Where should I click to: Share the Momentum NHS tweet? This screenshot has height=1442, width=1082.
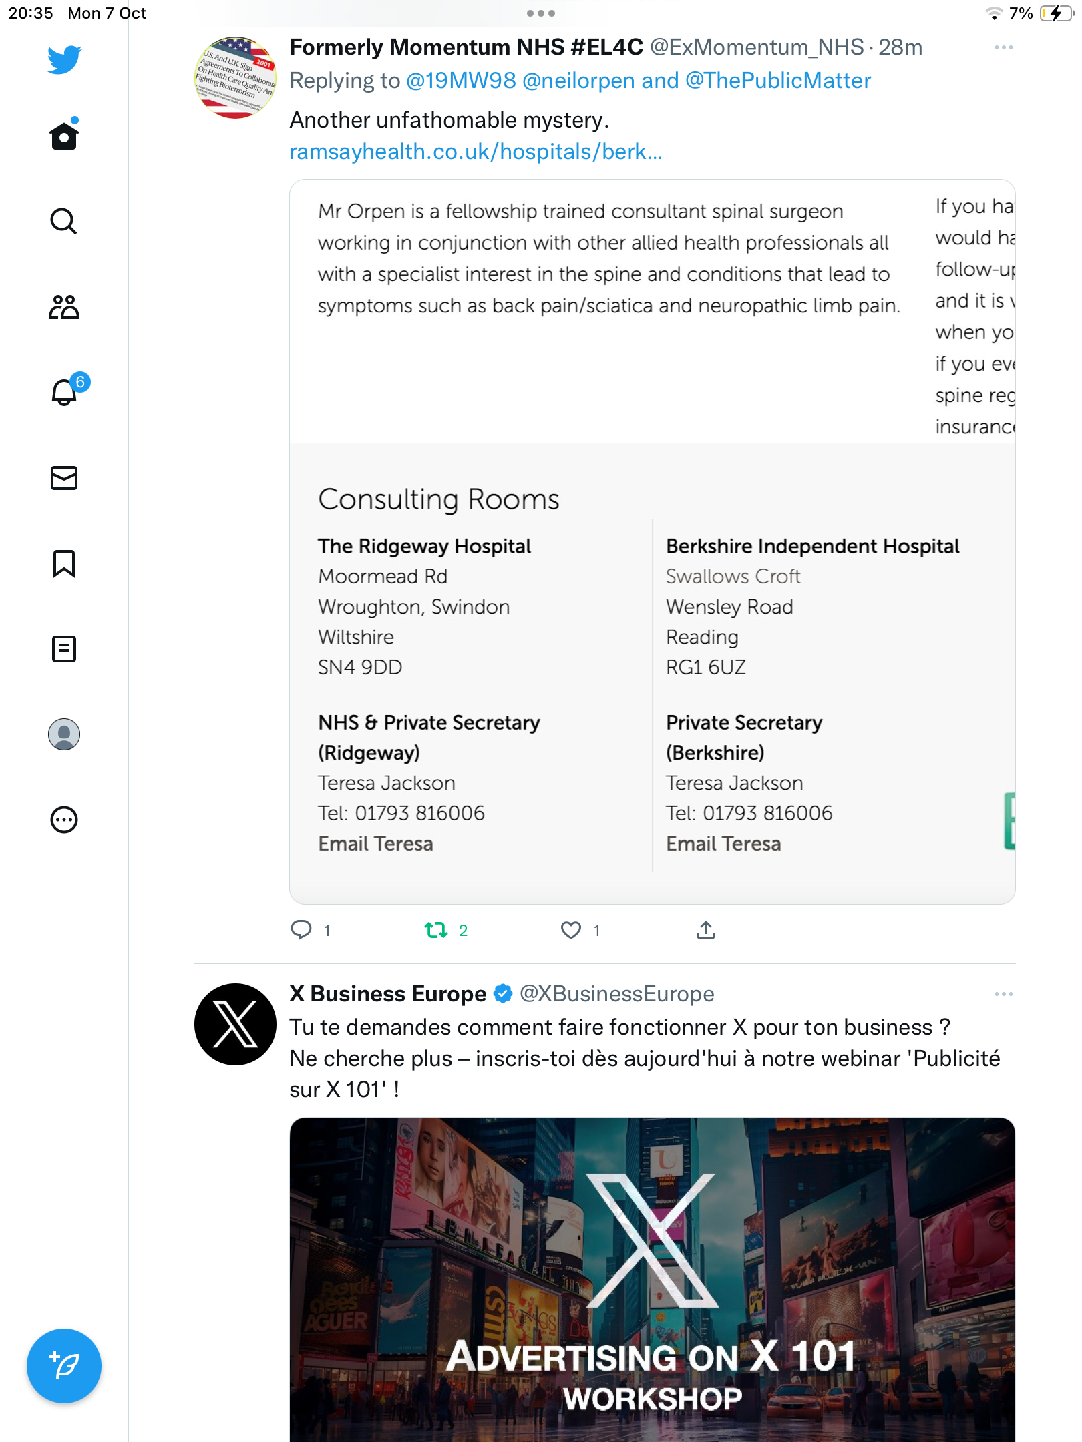706,930
